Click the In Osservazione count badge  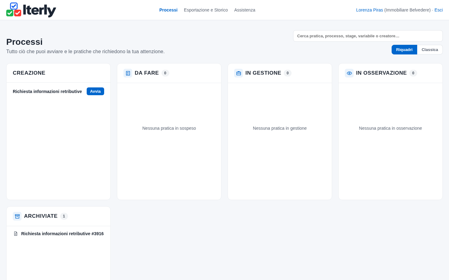coord(413,73)
